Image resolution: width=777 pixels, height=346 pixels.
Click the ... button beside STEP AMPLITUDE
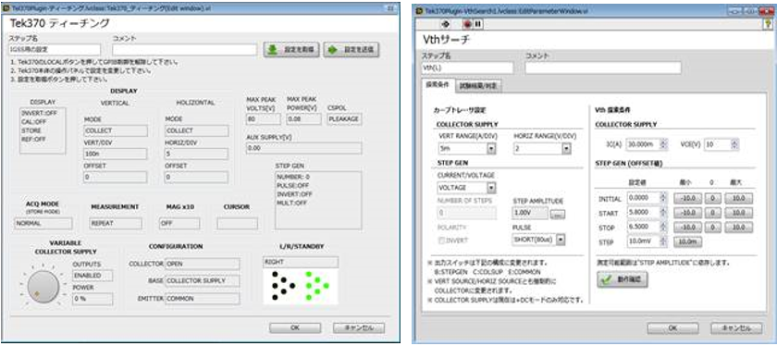(x=558, y=214)
